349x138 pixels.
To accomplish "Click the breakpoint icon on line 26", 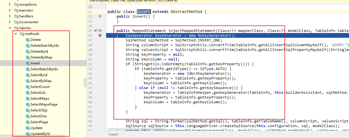I will click(x=100, y=35).
